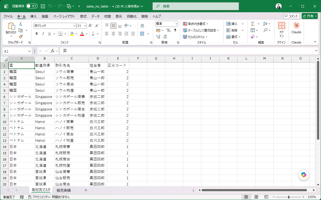Image resolution: width=321 pixels, height=200 pixels.
Task: Click the borders icon
Action: [x=60, y=33]
